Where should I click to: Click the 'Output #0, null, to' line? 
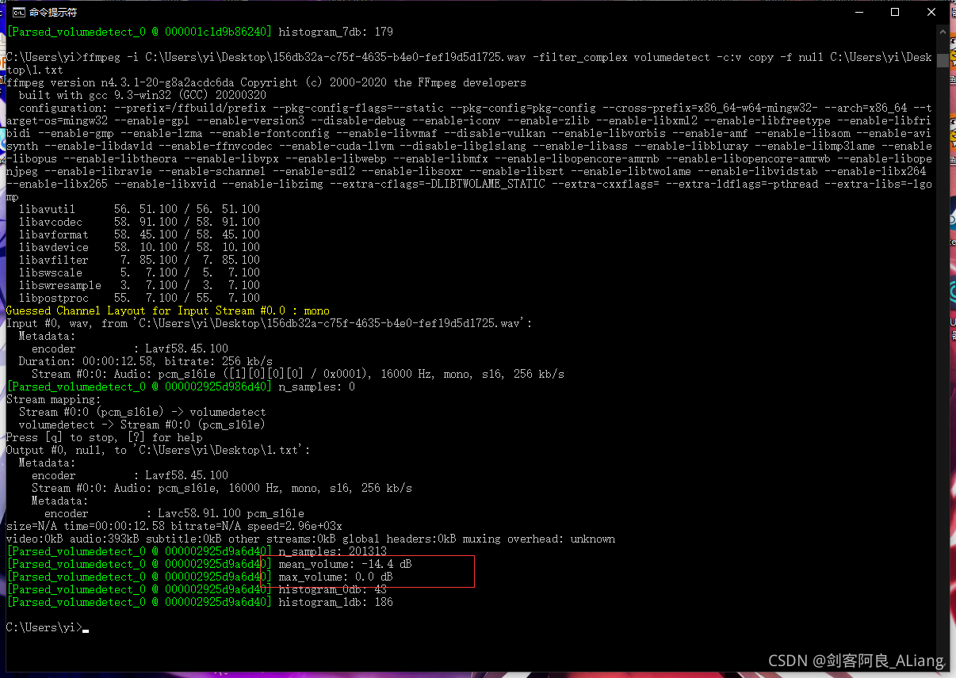pos(159,450)
